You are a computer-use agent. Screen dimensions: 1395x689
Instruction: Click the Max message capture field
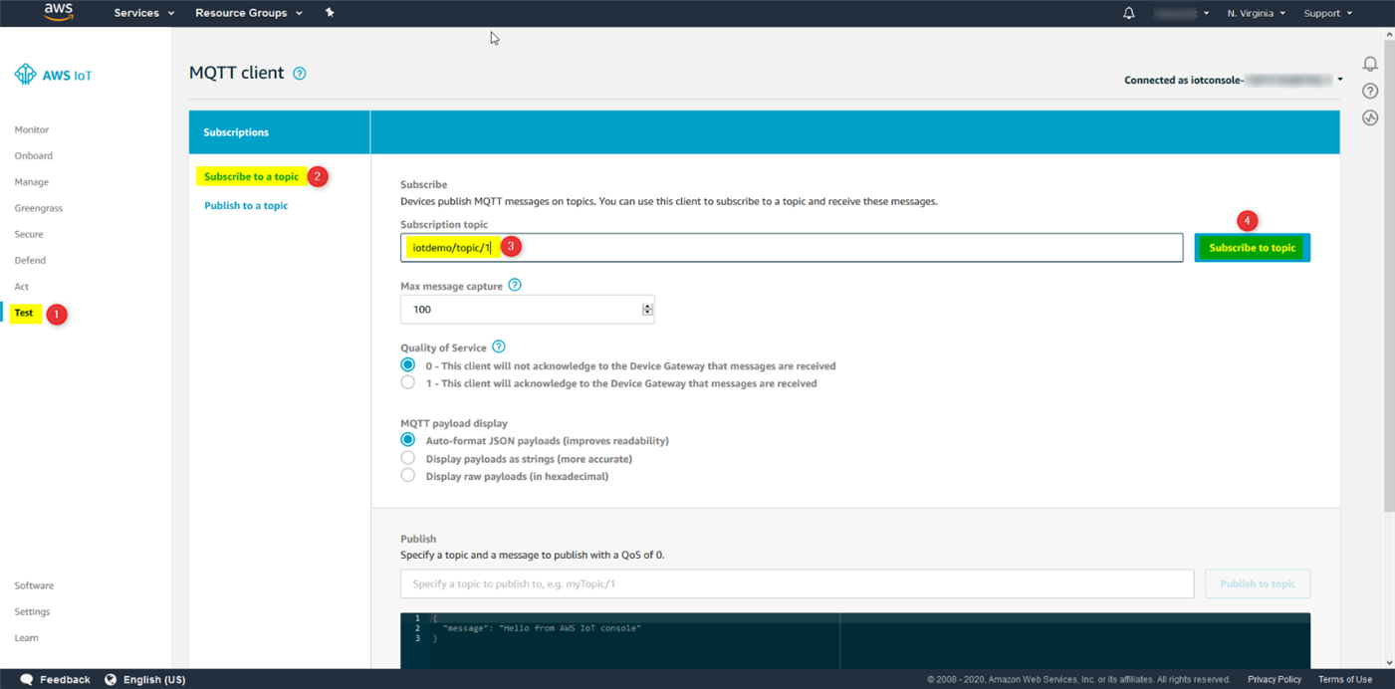[x=528, y=310]
